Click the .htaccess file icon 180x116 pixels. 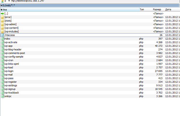point(2,35)
